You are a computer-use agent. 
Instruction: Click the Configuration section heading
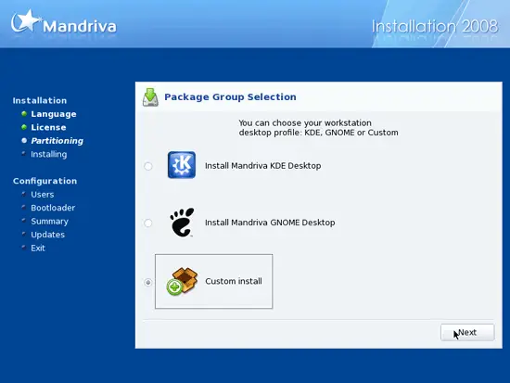point(45,181)
